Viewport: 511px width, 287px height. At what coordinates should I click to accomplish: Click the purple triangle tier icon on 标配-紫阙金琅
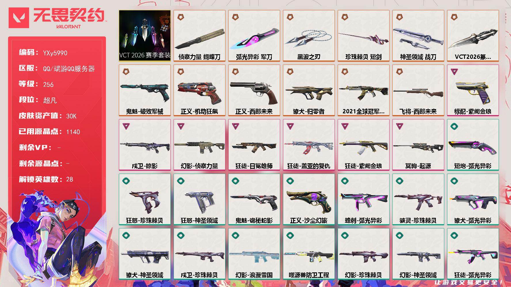point(454,72)
